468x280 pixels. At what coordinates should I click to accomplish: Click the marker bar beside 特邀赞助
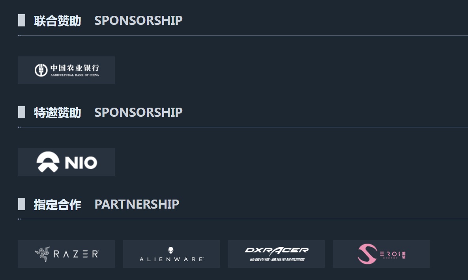22,112
